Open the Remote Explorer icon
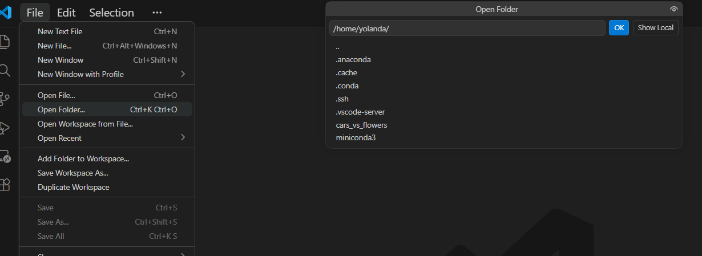The image size is (702, 256). point(5,156)
